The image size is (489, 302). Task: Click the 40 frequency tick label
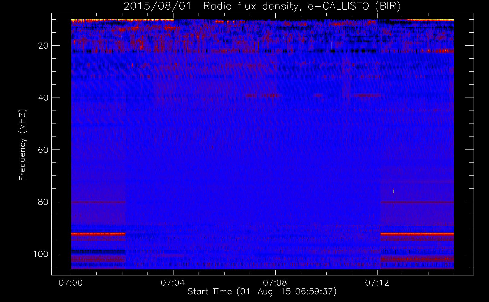[44, 98]
